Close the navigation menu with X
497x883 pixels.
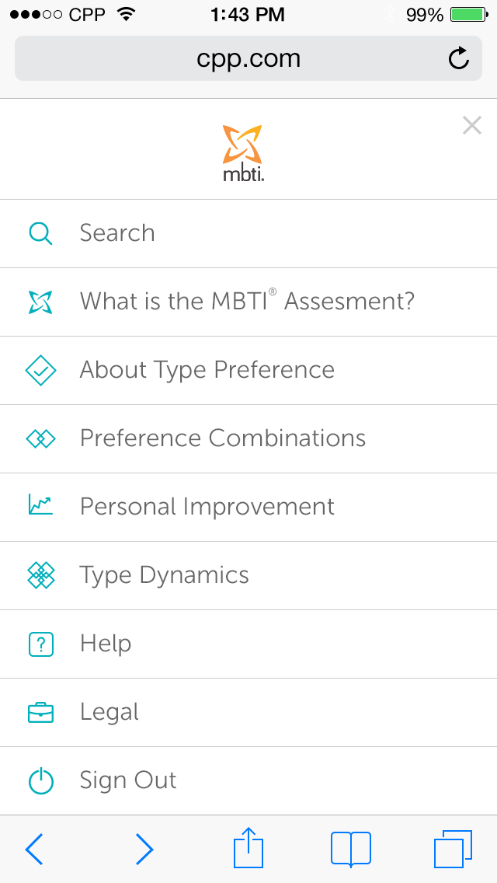pyautogui.click(x=471, y=125)
